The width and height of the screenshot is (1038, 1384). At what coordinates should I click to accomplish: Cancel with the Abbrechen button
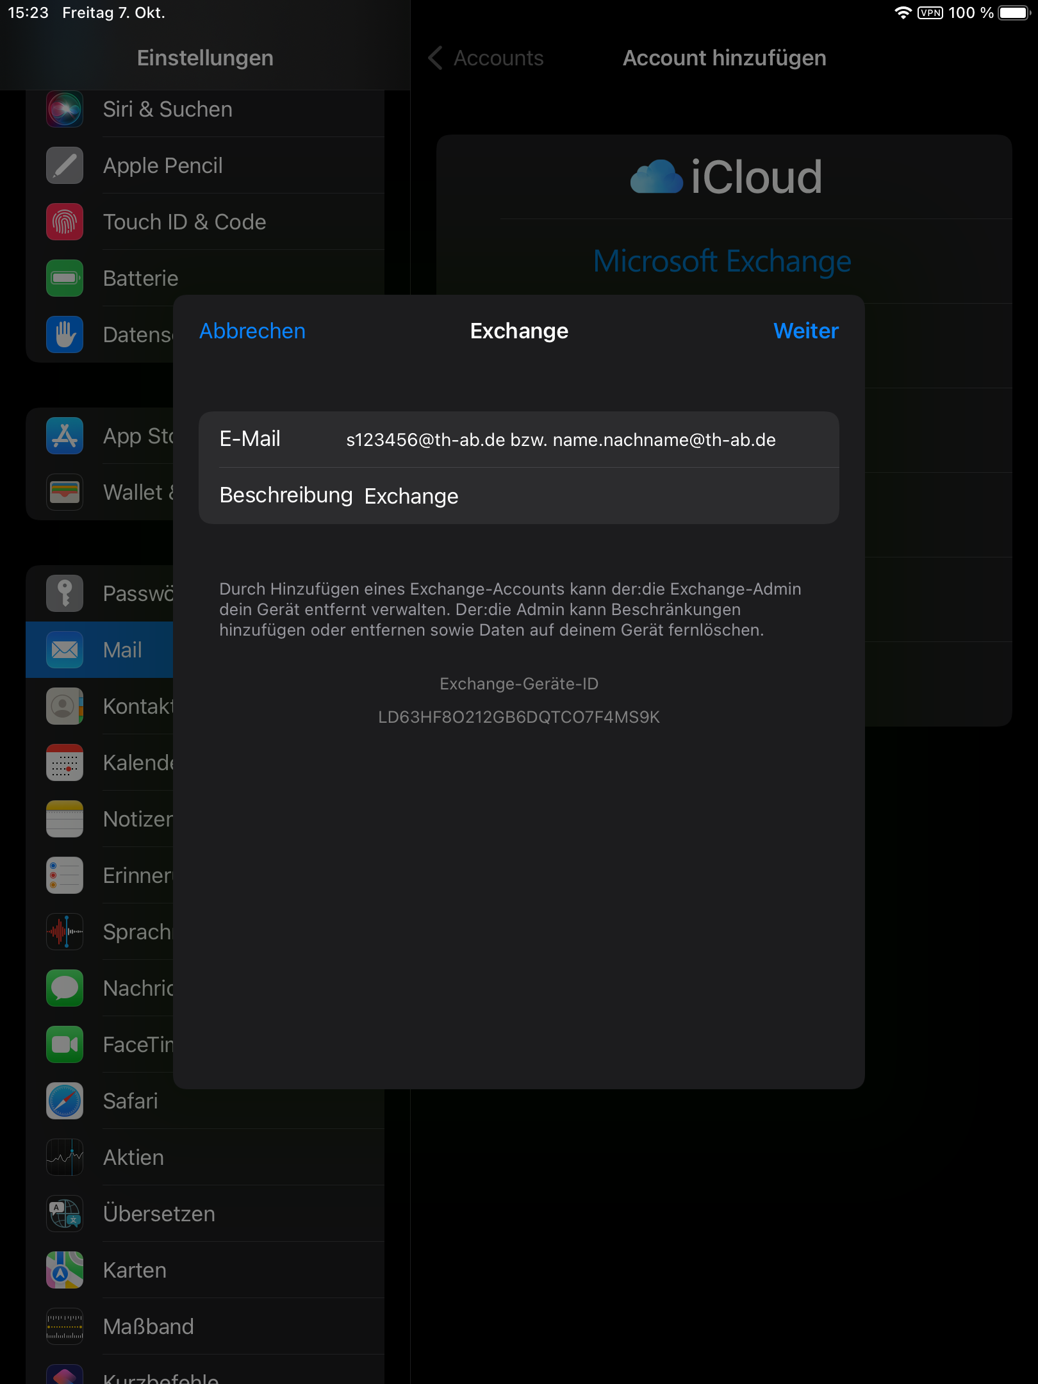pyautogui.click(x=252, y=331)
